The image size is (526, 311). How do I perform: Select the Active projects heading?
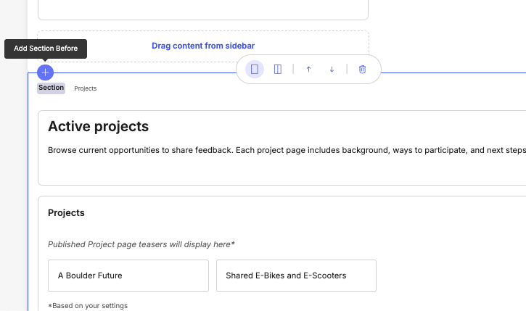click(x=98, y=127)
